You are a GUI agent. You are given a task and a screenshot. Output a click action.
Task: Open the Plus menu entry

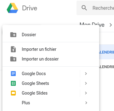51,103
